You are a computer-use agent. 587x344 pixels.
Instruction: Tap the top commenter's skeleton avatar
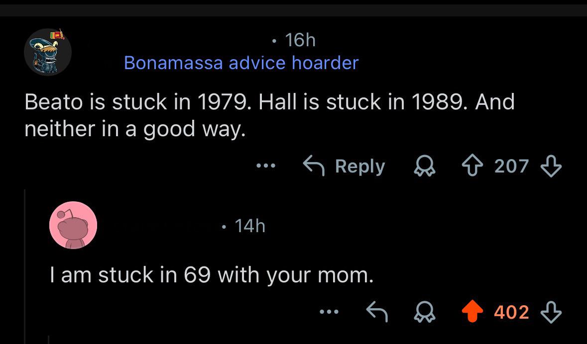click(x=48, y=52)
